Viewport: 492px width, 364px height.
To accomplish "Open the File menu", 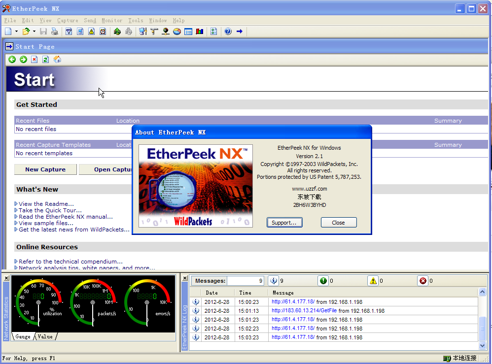I will pos(10,20).
